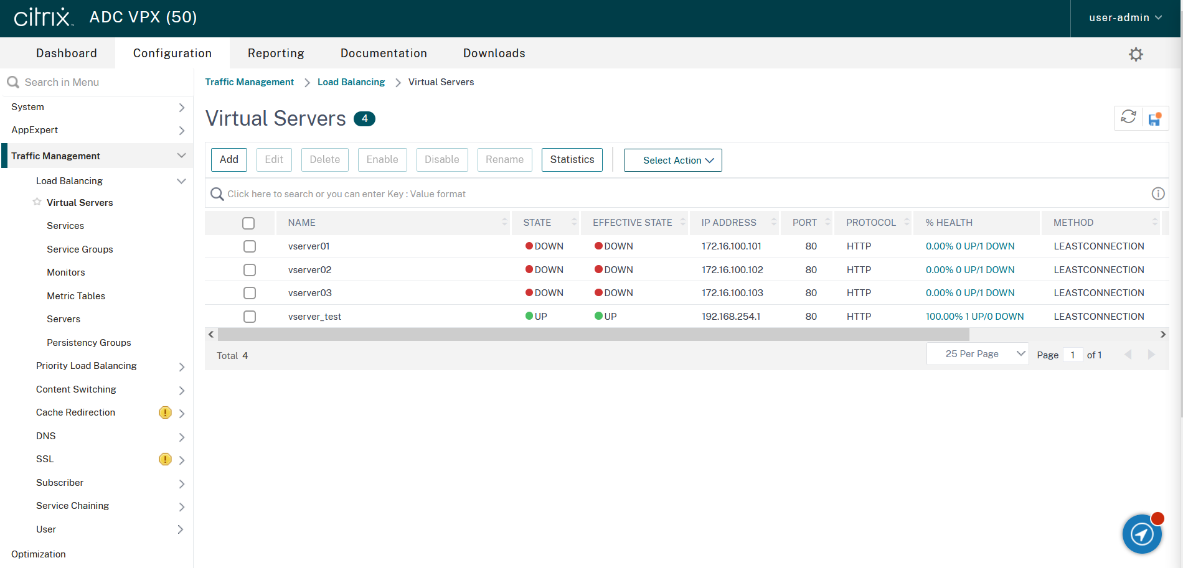1183x568 pixels.
Task: Click the info icon in the search bar
Action: pos(1157,194)
